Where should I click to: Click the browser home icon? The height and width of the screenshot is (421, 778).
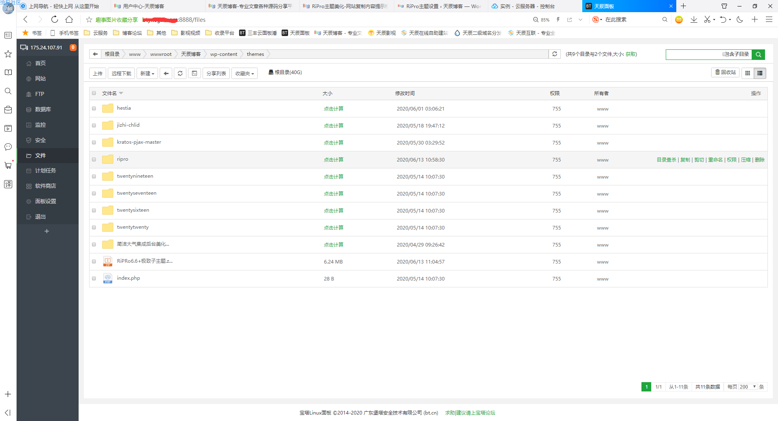click(69, 19)
